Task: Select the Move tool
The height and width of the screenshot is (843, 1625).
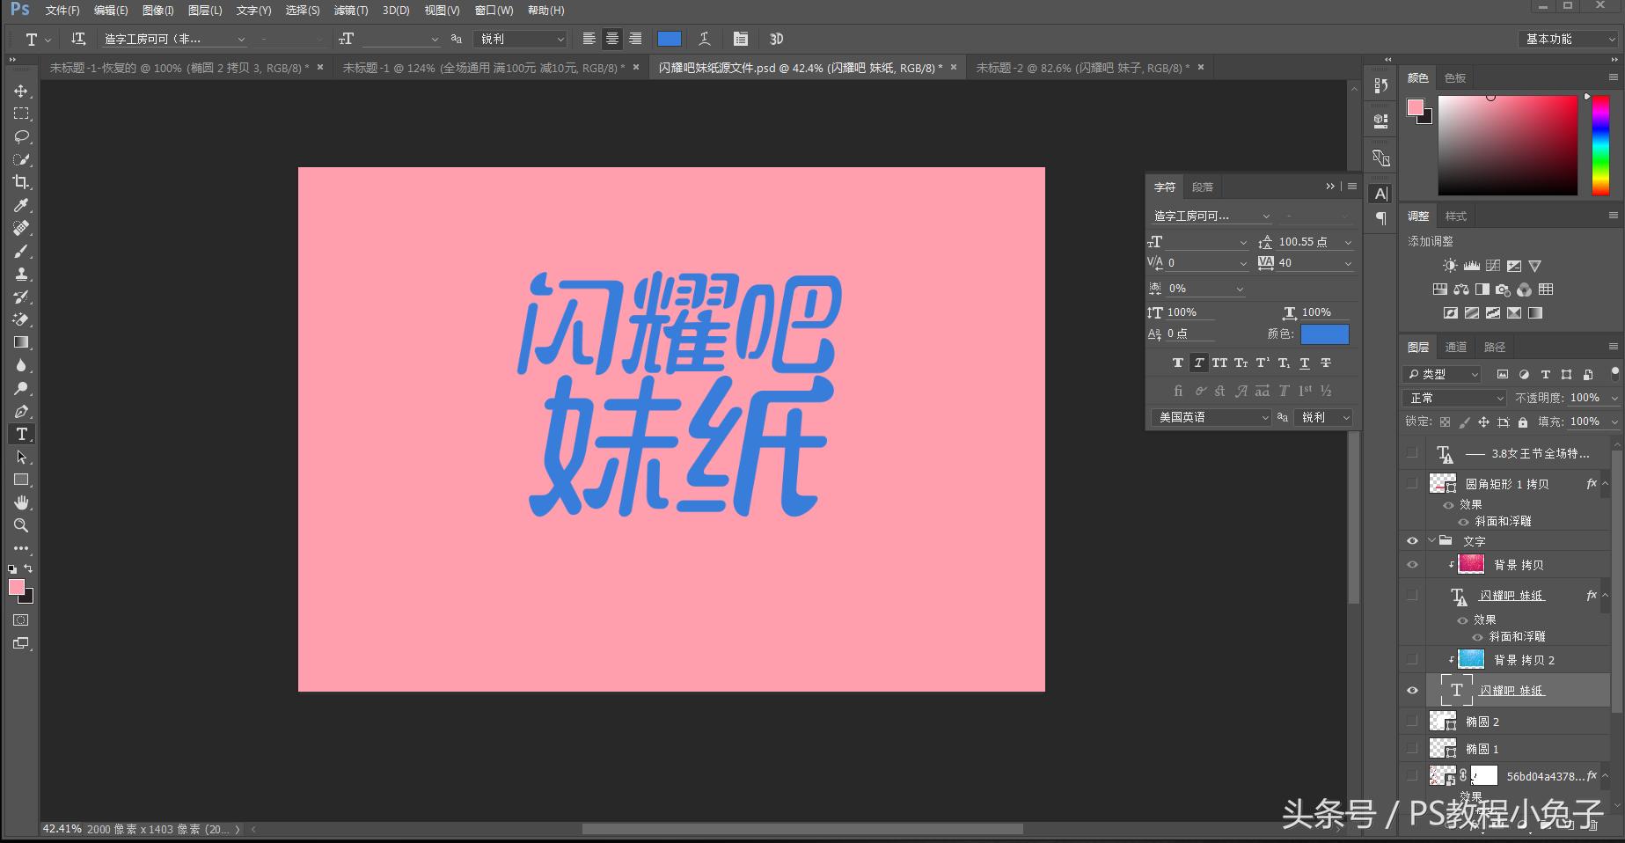Action: pyautogui.click(x=22, y=91)
